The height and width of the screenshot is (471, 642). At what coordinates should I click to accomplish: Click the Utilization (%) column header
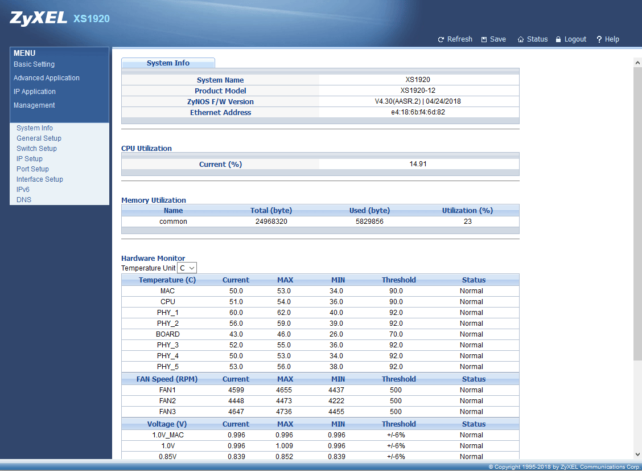[x=467, y=211]
